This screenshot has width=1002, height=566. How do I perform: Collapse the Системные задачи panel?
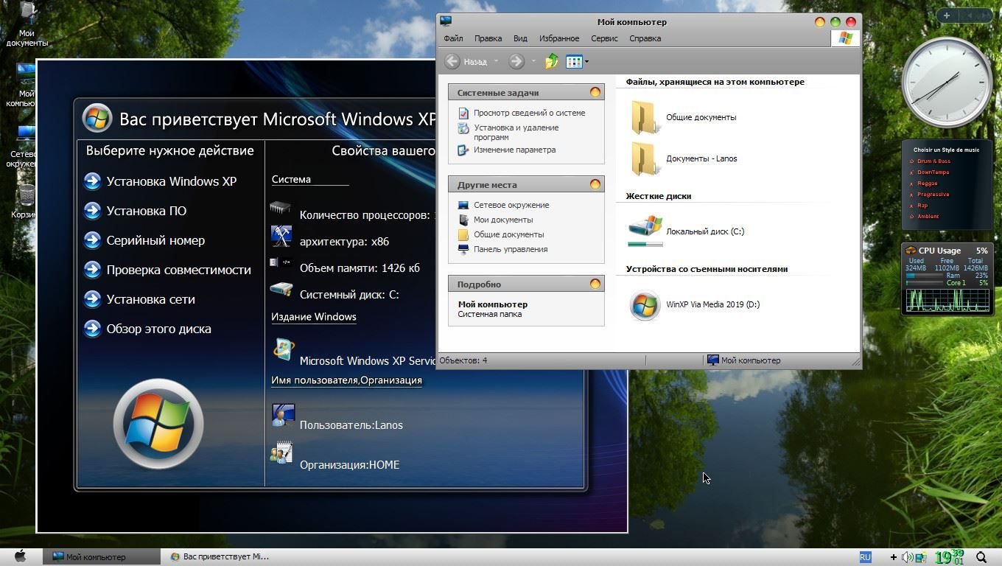(595, 93)
